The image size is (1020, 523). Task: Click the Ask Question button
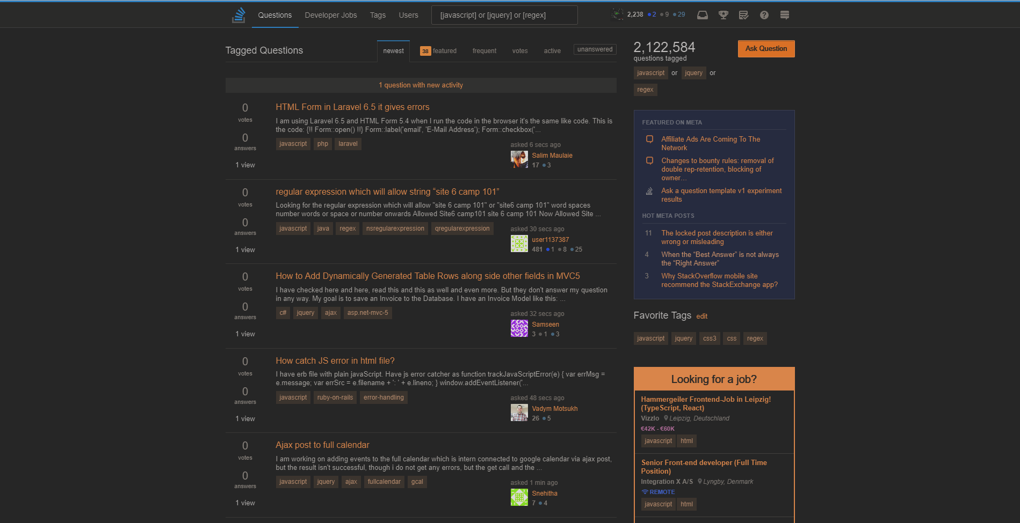point(766,48)
